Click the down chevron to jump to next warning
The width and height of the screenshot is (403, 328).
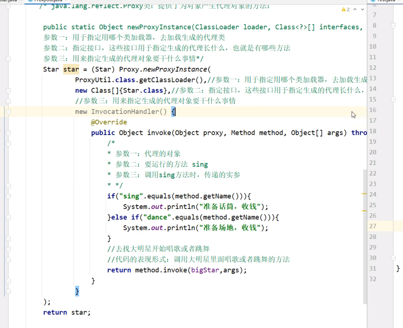coord(362,9)
